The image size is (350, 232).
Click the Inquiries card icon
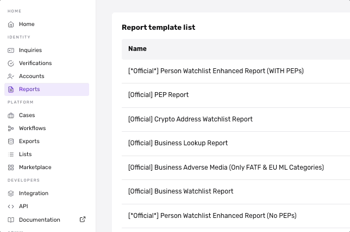(11, 50)
